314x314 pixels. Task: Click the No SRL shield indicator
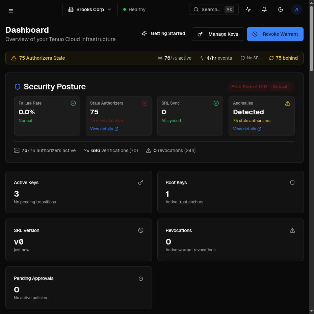(251, 58)
